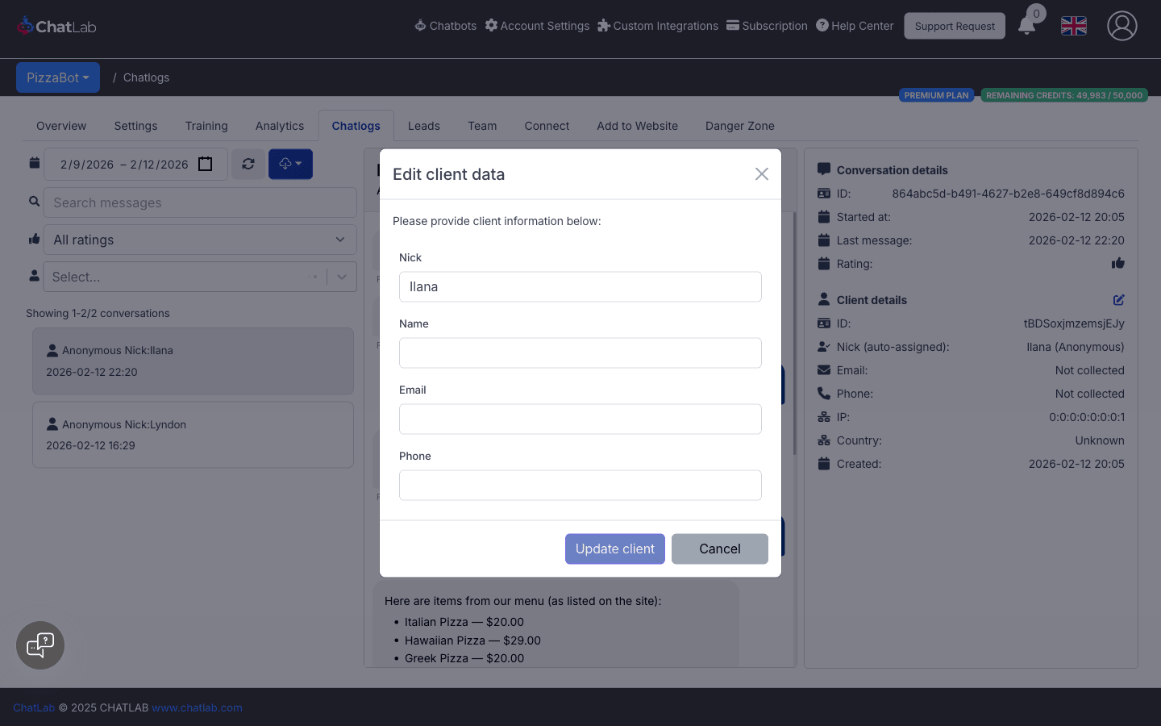Image resolution: width=1161 pixels, height=726 pixels.
Task: Open the cloud download export button
Action: tap(290, 164)
